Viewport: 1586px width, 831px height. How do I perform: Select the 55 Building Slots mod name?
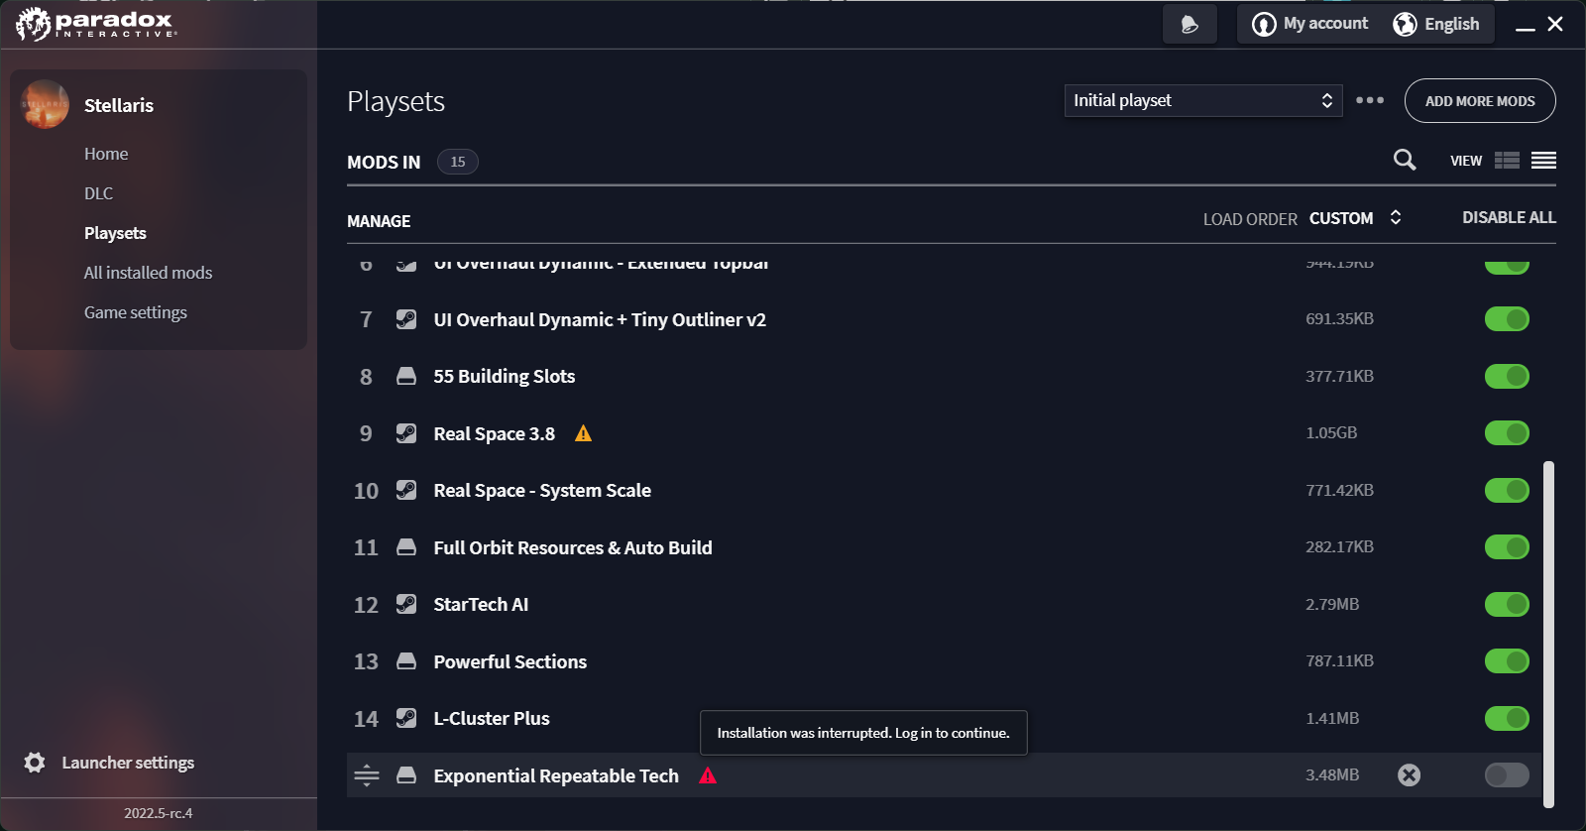505,376
